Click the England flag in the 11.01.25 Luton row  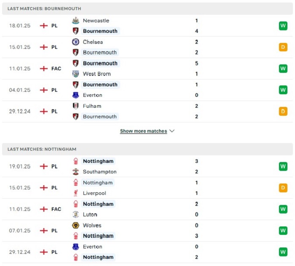click(44, 209)
